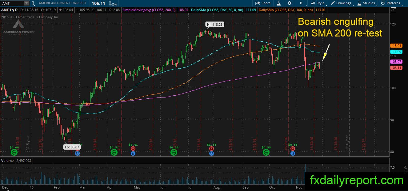Click the 2,497,098 volume value
The width and height of the screenshot is (408, 191).
(x=23, y=161)
